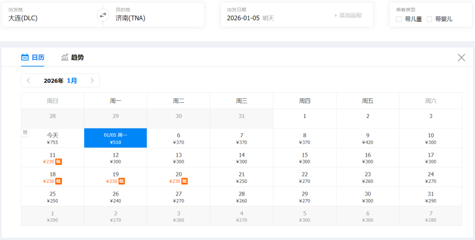Pick January 15 at ¥300

304,158
